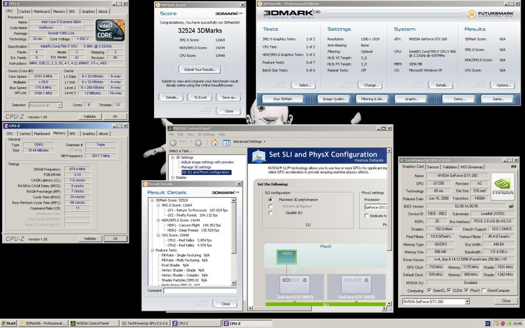Click the red shield tray icon
The width and height of the screenshot is (525, 328).
(x=503, y=324)
